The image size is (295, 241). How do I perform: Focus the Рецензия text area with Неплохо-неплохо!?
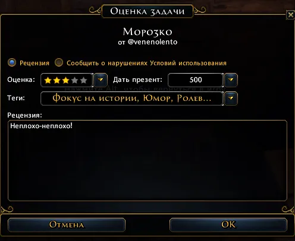point(147,160)
